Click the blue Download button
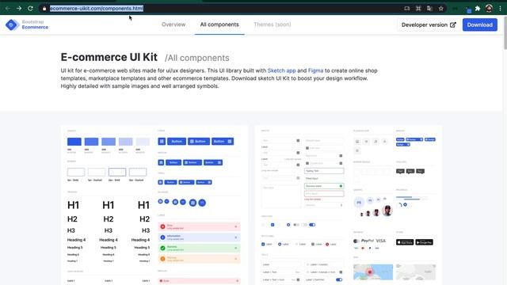Screen dimensions: 507x285 [480, 25]
